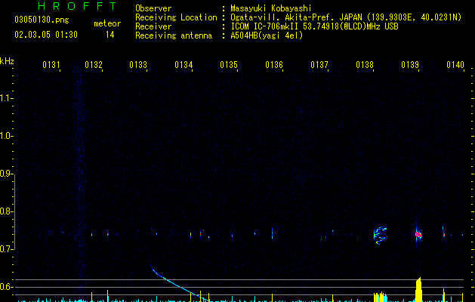The image size is (475, 302).
Task: Click the meteor count value 14
Action: [x=110, y=35]
